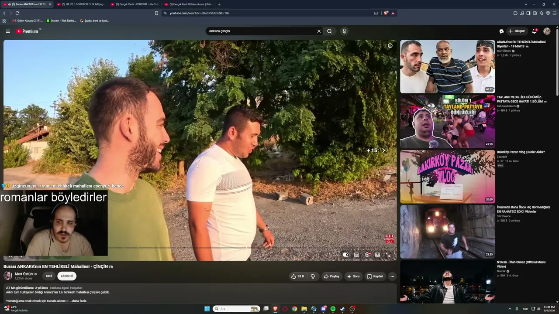Open the browser main menu
This screenshot has width=559, height=314.
[555, 13]
